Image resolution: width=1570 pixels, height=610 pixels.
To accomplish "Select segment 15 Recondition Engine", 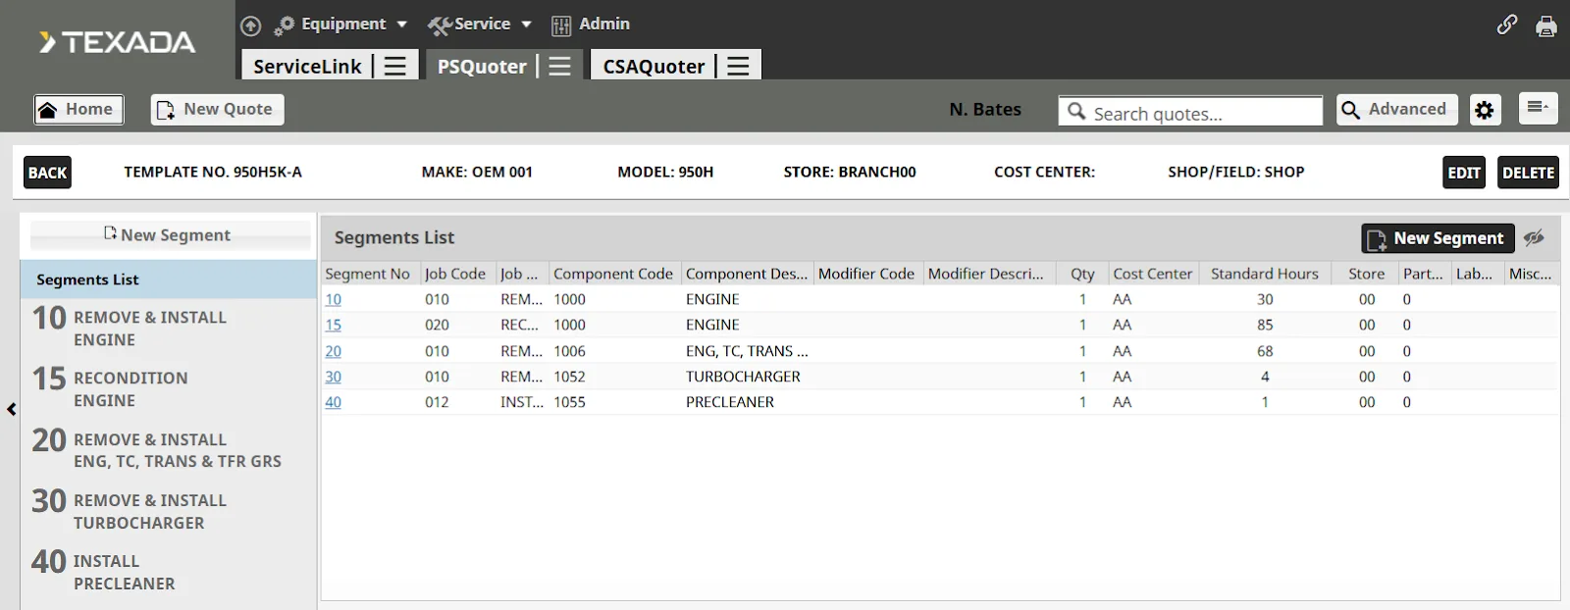I will [x=168, y=388].
